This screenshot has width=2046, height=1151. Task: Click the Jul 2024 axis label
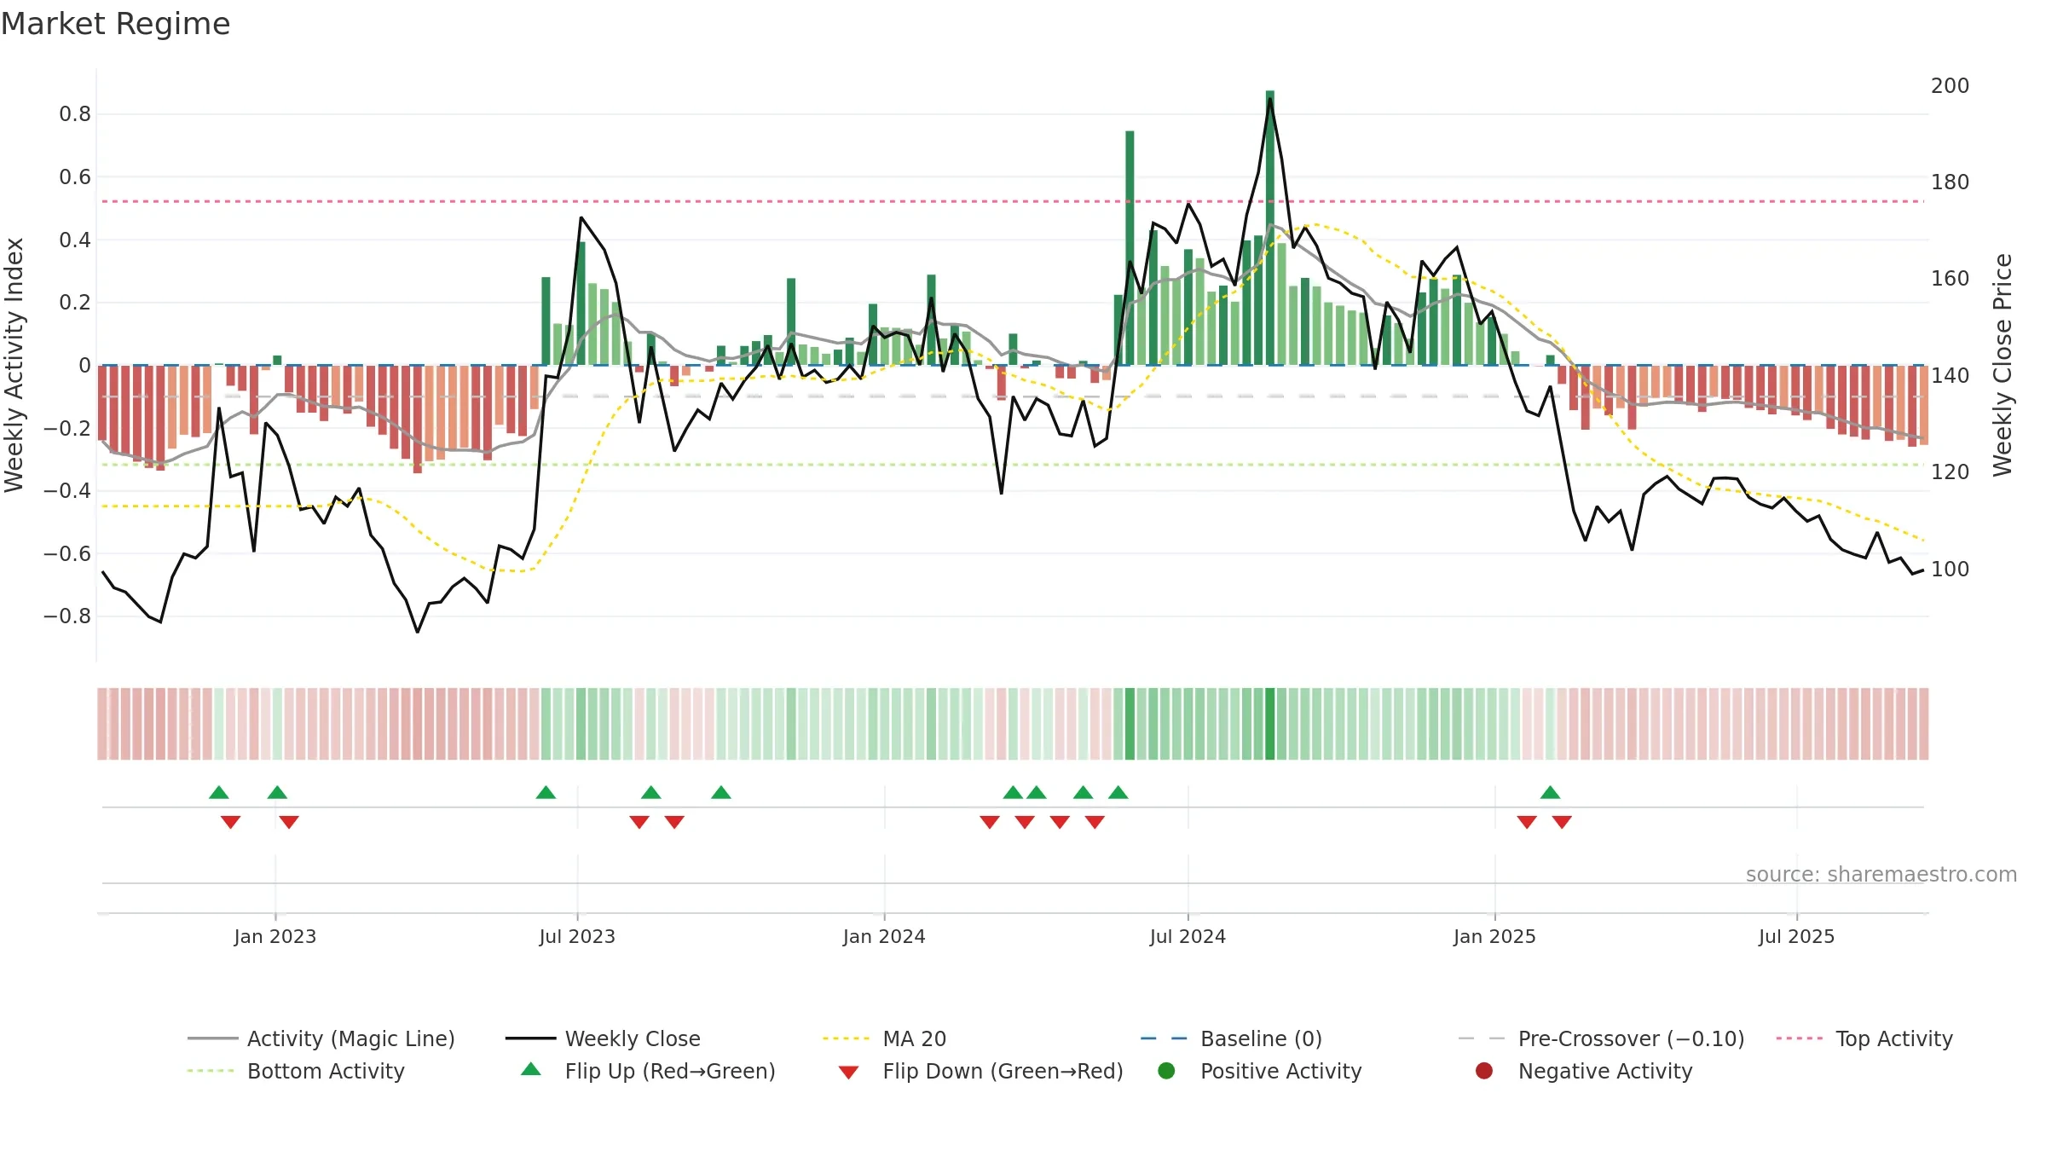(1188, 936)
